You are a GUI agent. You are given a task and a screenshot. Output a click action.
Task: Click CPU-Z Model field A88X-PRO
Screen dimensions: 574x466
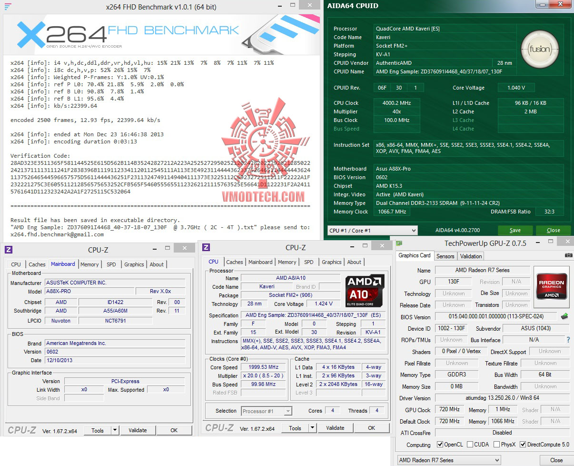pos(89,292)
